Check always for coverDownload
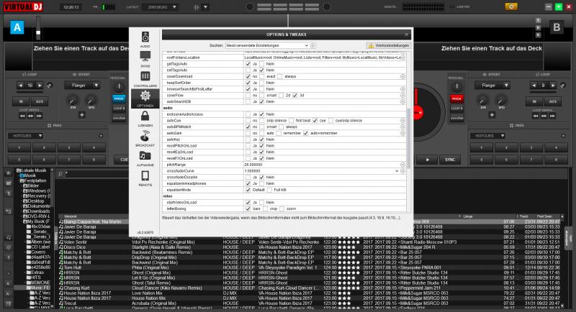 (280, 76)
